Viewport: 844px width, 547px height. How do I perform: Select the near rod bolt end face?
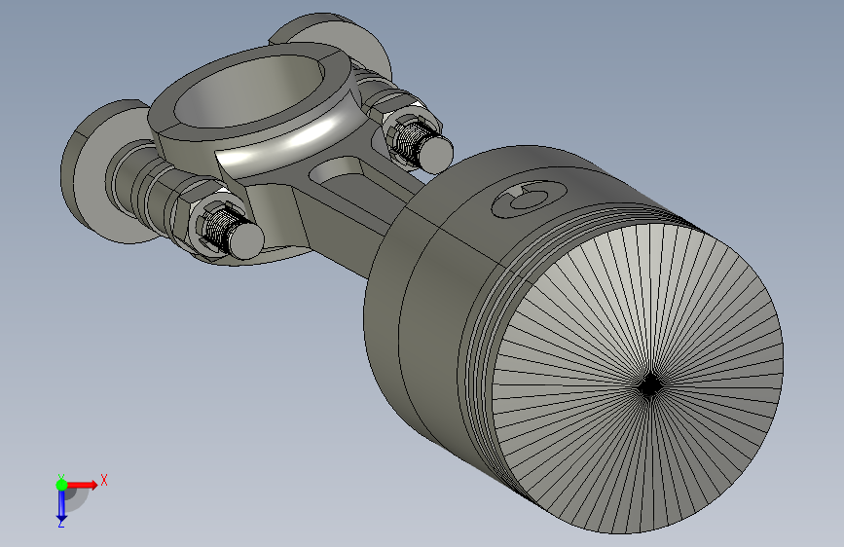(x=248, y=239)
